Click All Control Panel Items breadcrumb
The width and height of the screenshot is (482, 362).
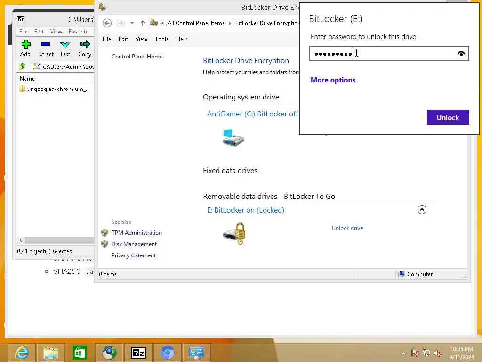pos(196,23)
